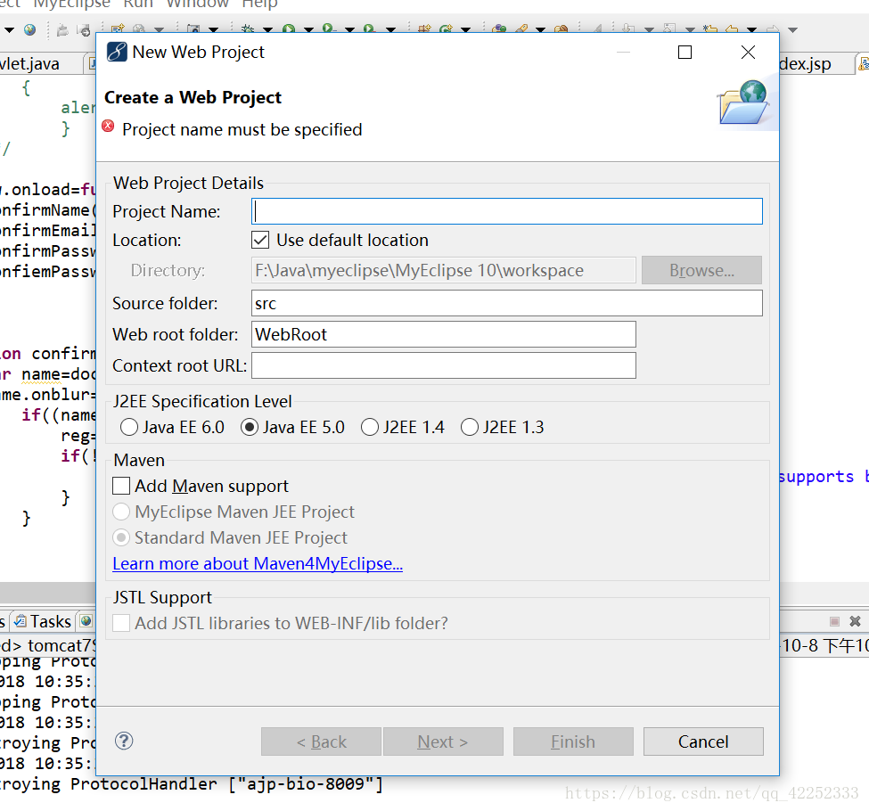Click the Context root URL input field

[x=443, y=365]
